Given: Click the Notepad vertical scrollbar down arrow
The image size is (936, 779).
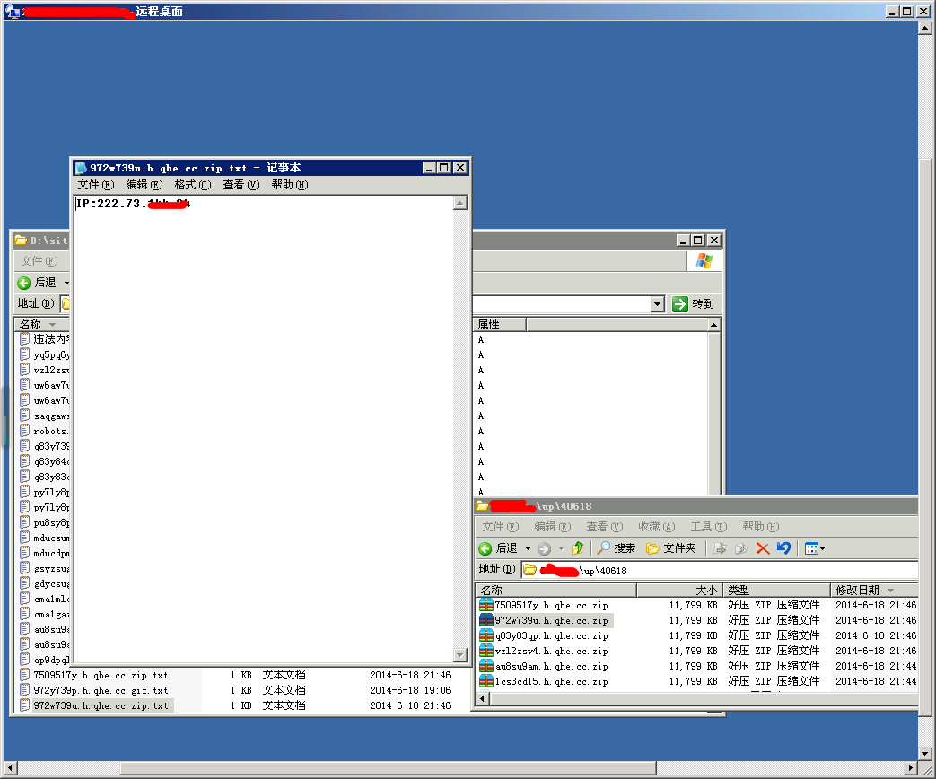Looking at the screenshot, I should point(459,655).
